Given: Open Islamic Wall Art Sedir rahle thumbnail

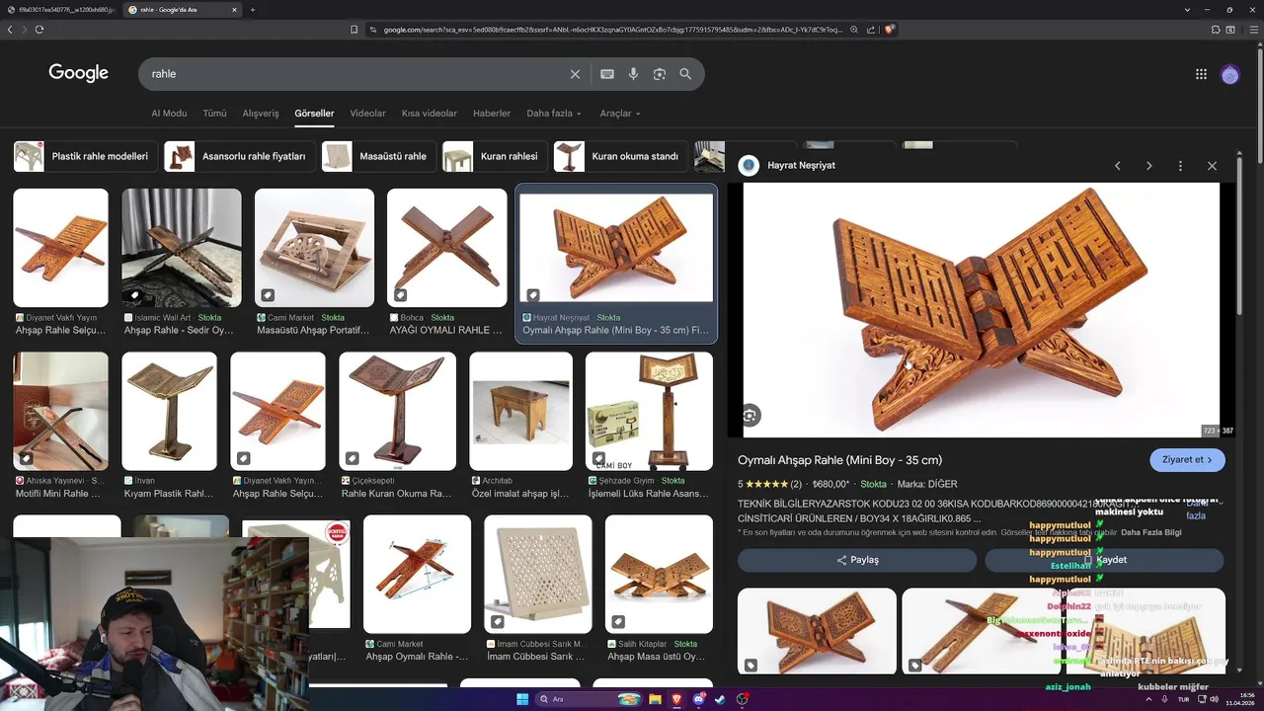Looking at the screenshot, I should point(181,248).
